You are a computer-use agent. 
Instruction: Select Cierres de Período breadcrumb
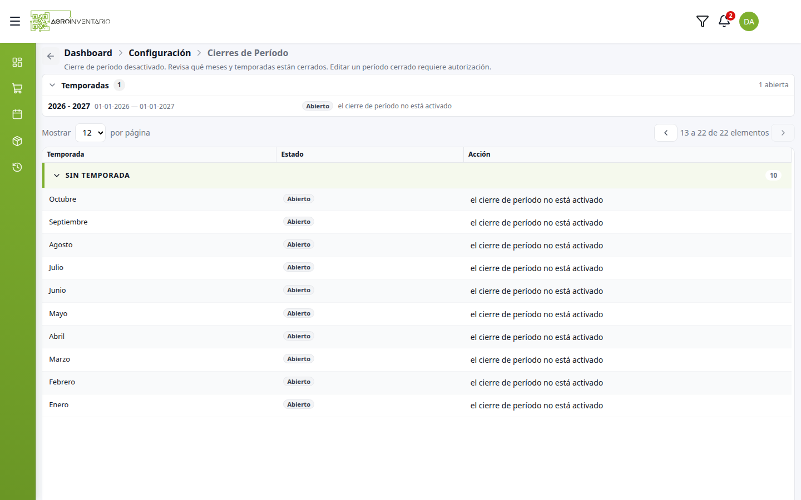248,53
